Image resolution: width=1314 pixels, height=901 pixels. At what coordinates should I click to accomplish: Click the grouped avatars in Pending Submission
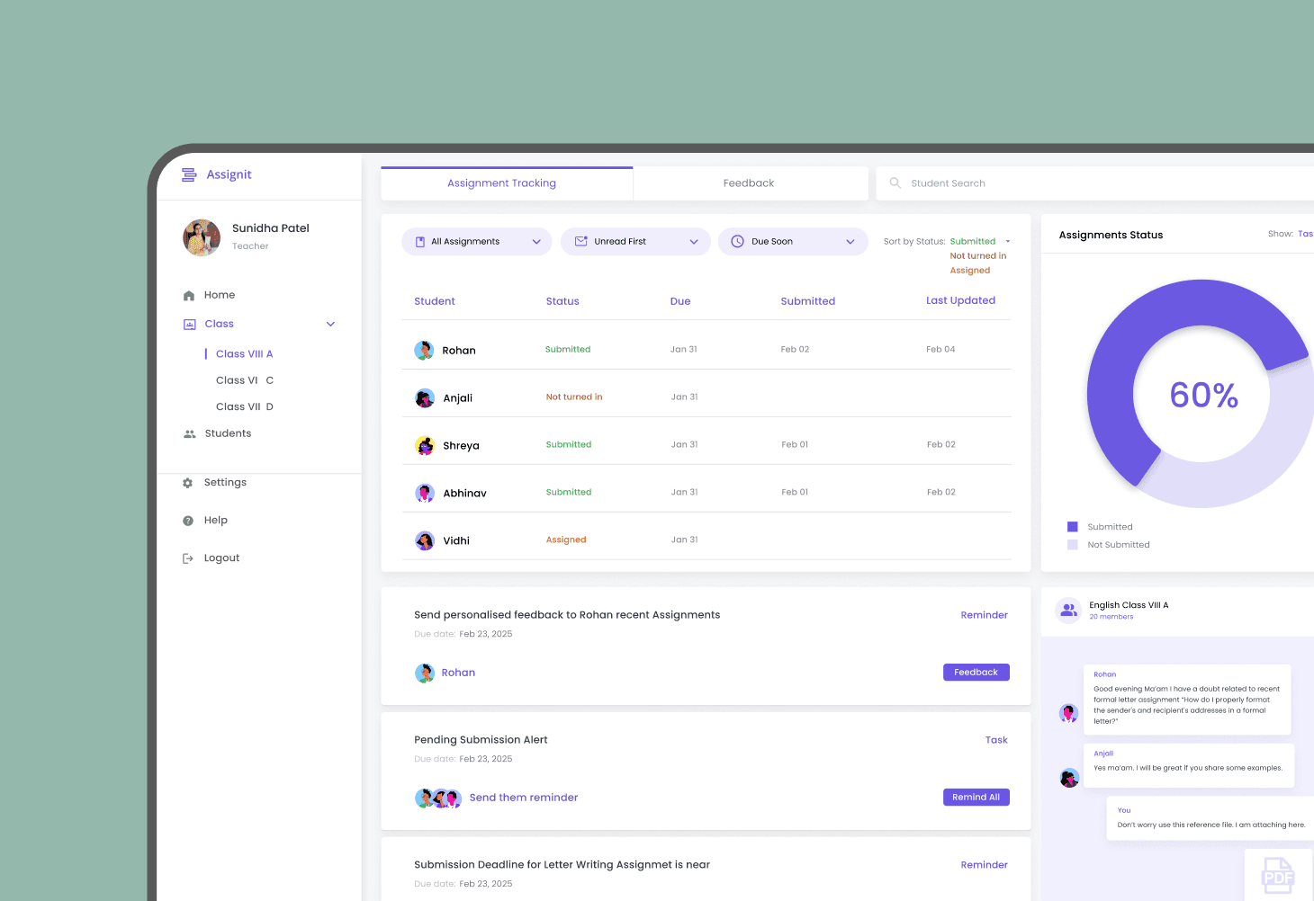tap(438, 798)
